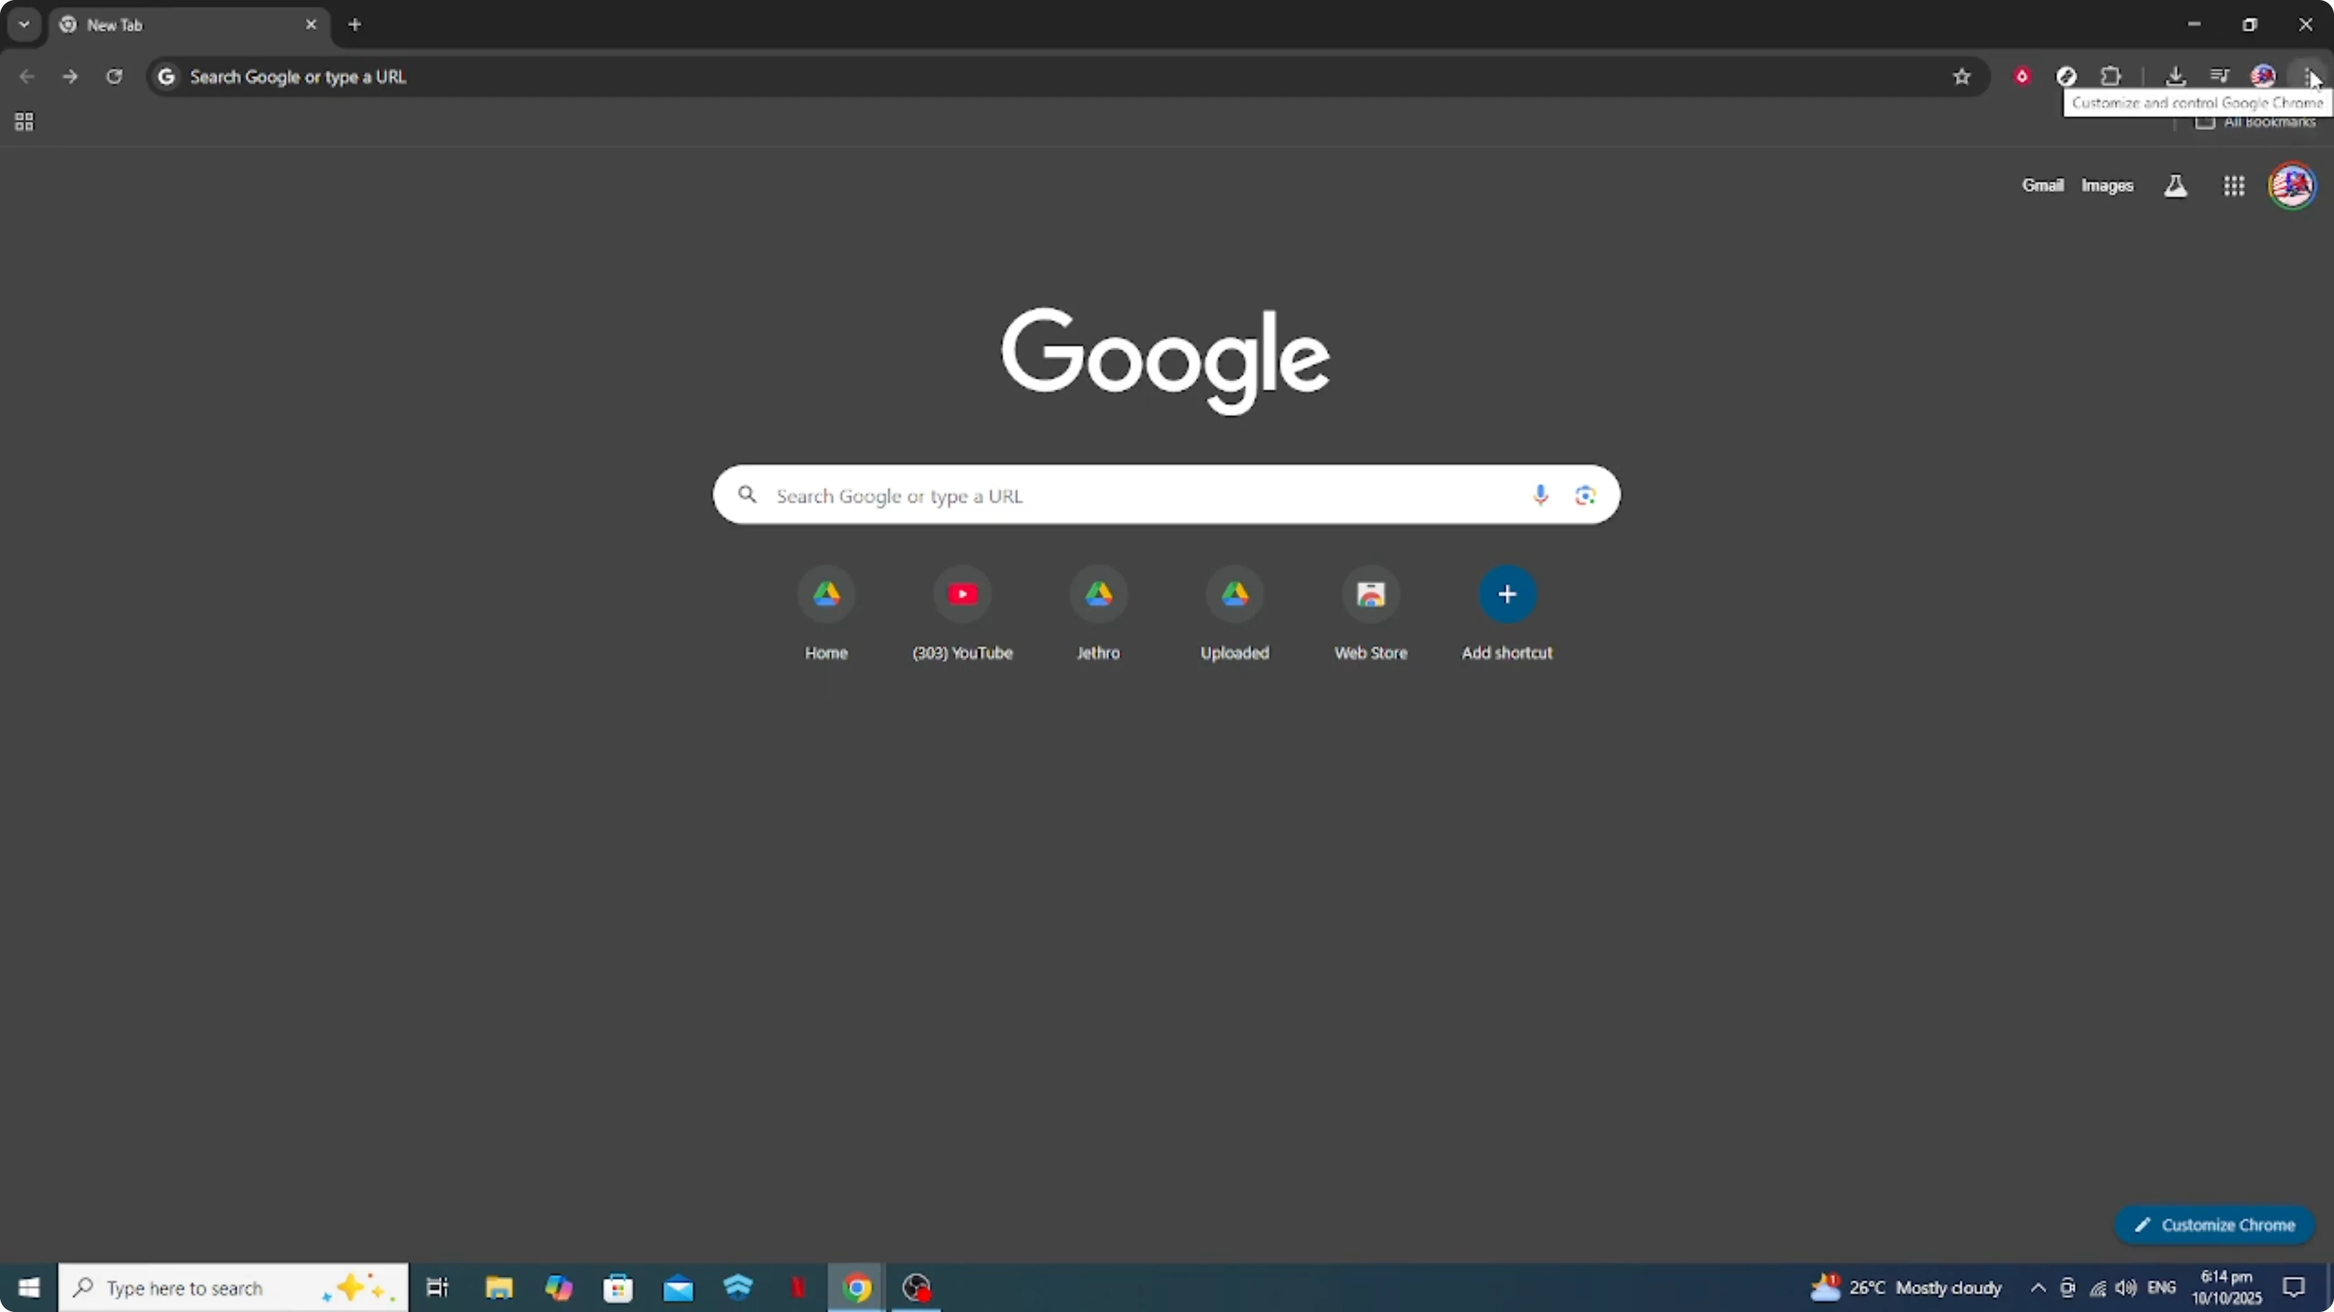Search by image with Lens icon
The width and height of the screenshot is (2334, 1312).
1585,495
